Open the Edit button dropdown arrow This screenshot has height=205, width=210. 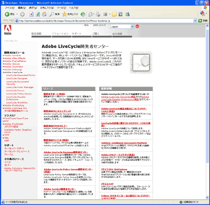point(110,14)
